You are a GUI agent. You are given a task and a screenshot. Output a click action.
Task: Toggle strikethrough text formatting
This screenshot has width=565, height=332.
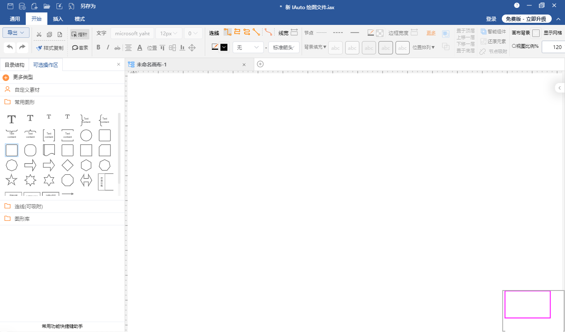tap(117, 48)
